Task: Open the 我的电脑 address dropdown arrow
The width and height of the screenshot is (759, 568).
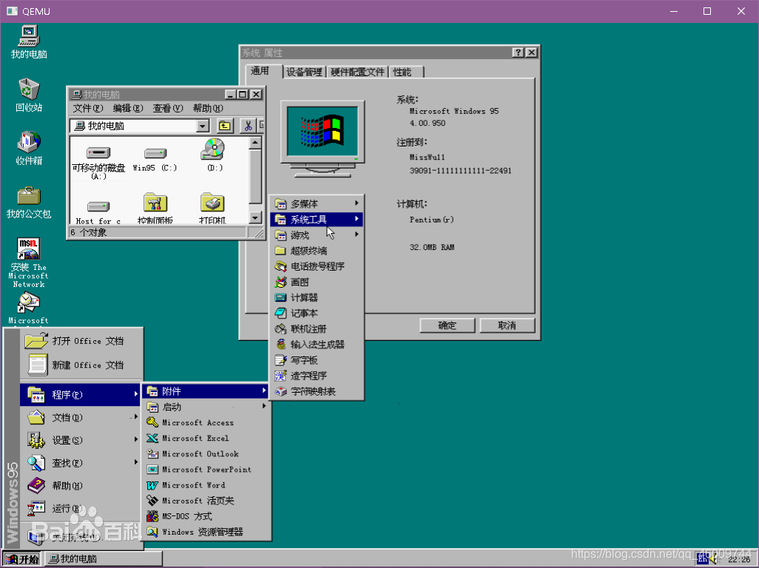Action: point(203,126)
